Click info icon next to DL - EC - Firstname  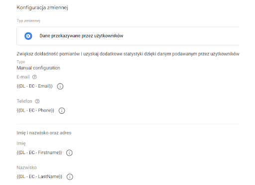click(x=69, y=153)
